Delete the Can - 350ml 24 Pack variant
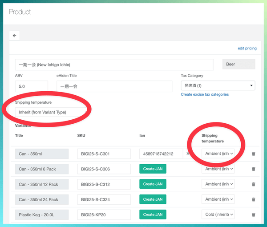267x227 pixels. [253, 199]
